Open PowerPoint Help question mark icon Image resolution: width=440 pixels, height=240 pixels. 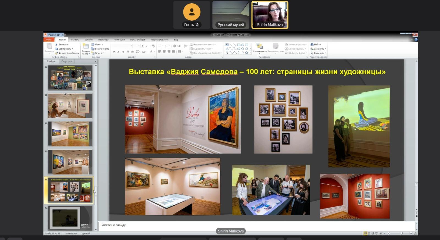(x=416, y=39)
